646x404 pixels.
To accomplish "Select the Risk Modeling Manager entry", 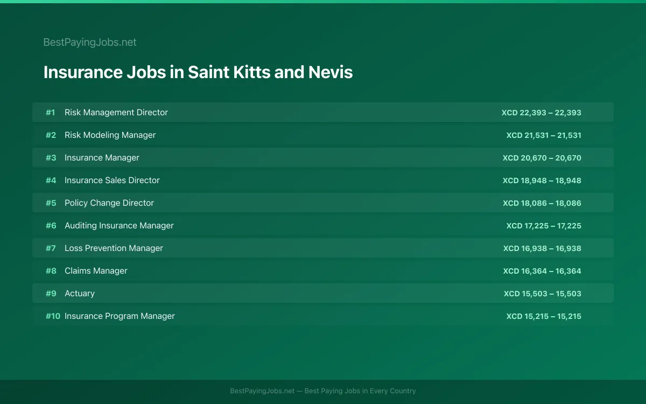I will click(x=323, y=135).
